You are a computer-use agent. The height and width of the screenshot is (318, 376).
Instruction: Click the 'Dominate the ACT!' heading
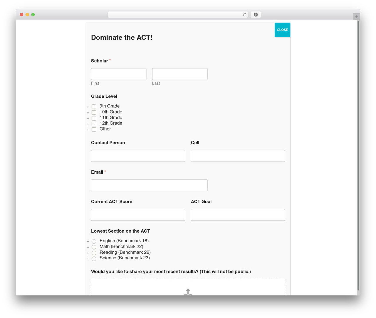click(x=122, y=38)
